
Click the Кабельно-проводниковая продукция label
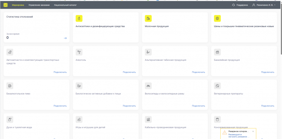coord(166,127)
